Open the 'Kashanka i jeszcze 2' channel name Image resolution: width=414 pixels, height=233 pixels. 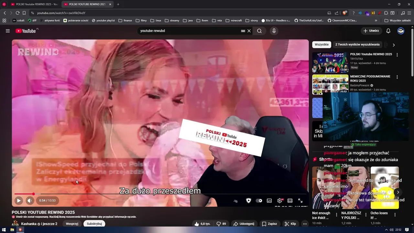[39, 224]
